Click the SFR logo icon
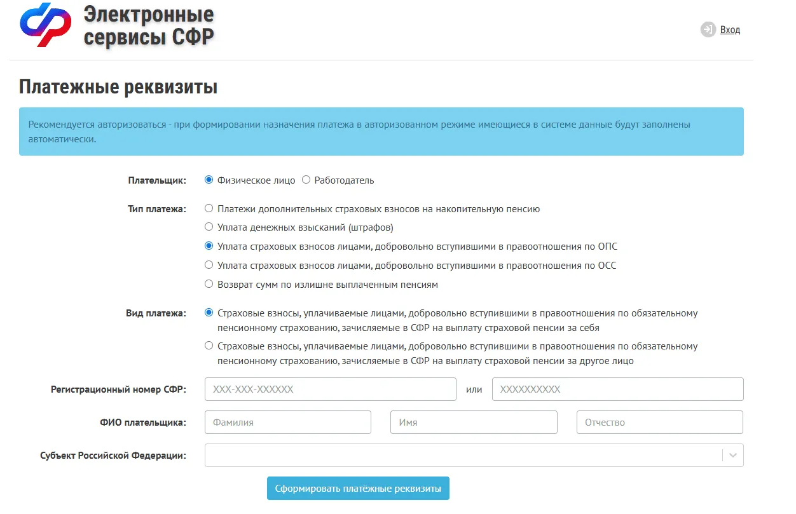 45,25
